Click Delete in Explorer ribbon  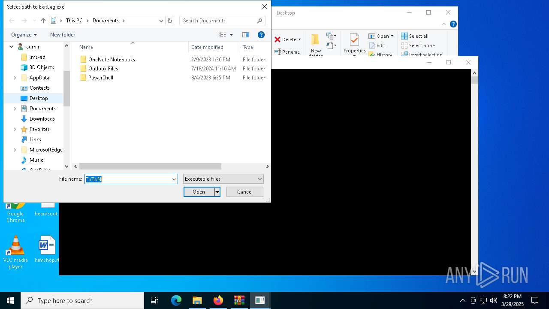288,39
